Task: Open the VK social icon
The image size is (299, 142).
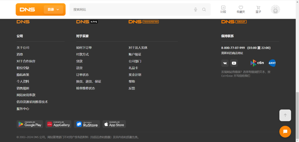Action: pos(225,63)
